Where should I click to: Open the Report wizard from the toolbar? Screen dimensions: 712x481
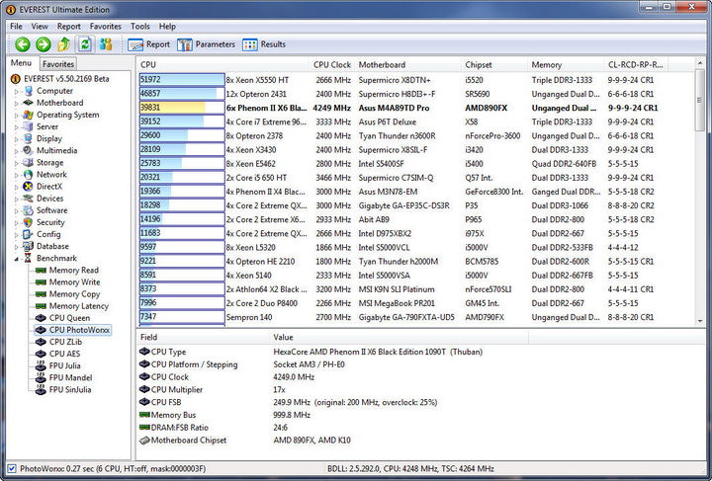(148, 44)
